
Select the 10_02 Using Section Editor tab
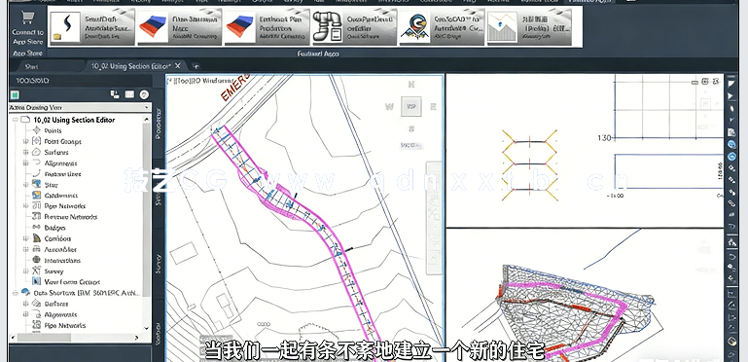click(x=131, y=66)
